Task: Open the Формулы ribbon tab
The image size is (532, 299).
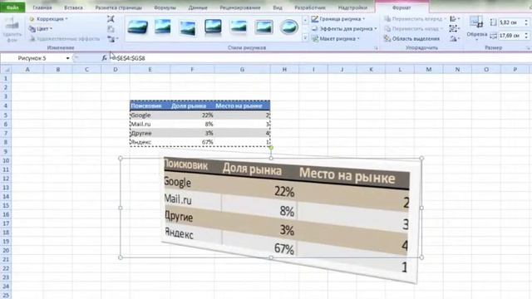Action: point(165,7)
